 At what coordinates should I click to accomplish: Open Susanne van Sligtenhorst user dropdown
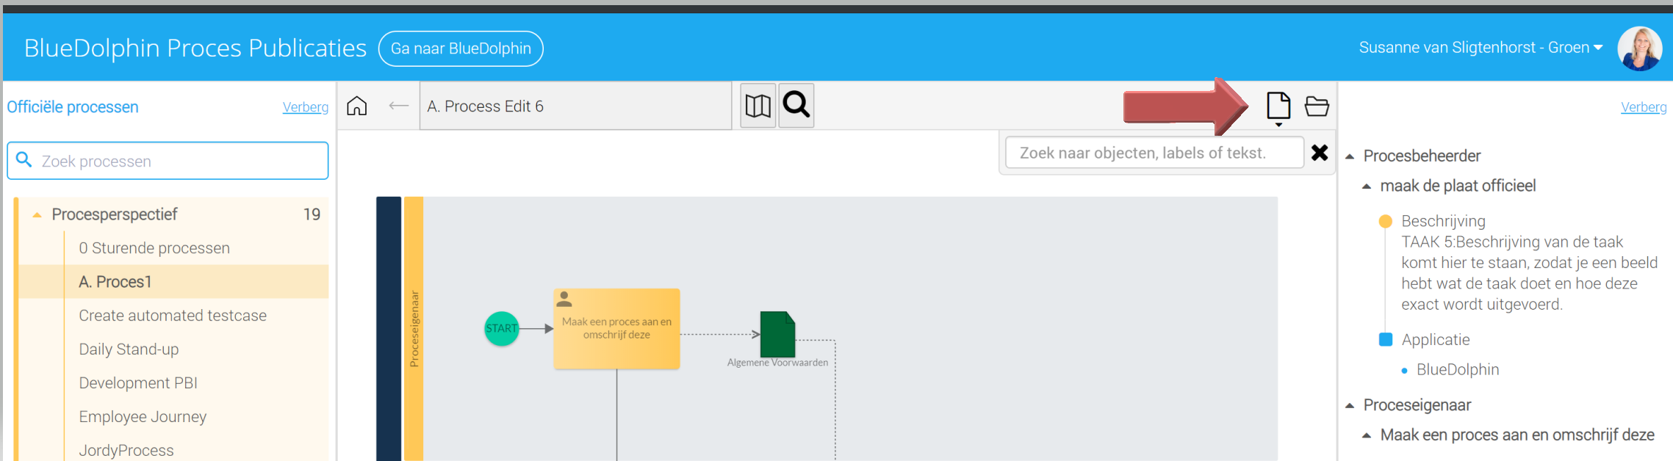coord(1480,48)
